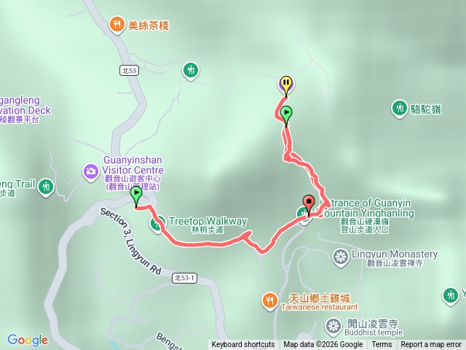This screenshot has height=350, width=466.
Task: Select the Lingyun Monastery temple icon
Action: click(340, 257)
